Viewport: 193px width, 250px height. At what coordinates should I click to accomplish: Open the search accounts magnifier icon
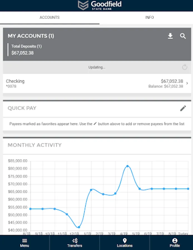click(x=183, y=36)
